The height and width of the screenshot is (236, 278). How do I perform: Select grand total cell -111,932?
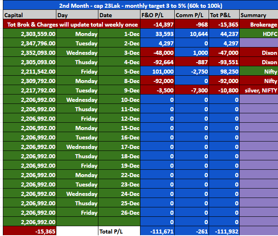pos(224,231)
